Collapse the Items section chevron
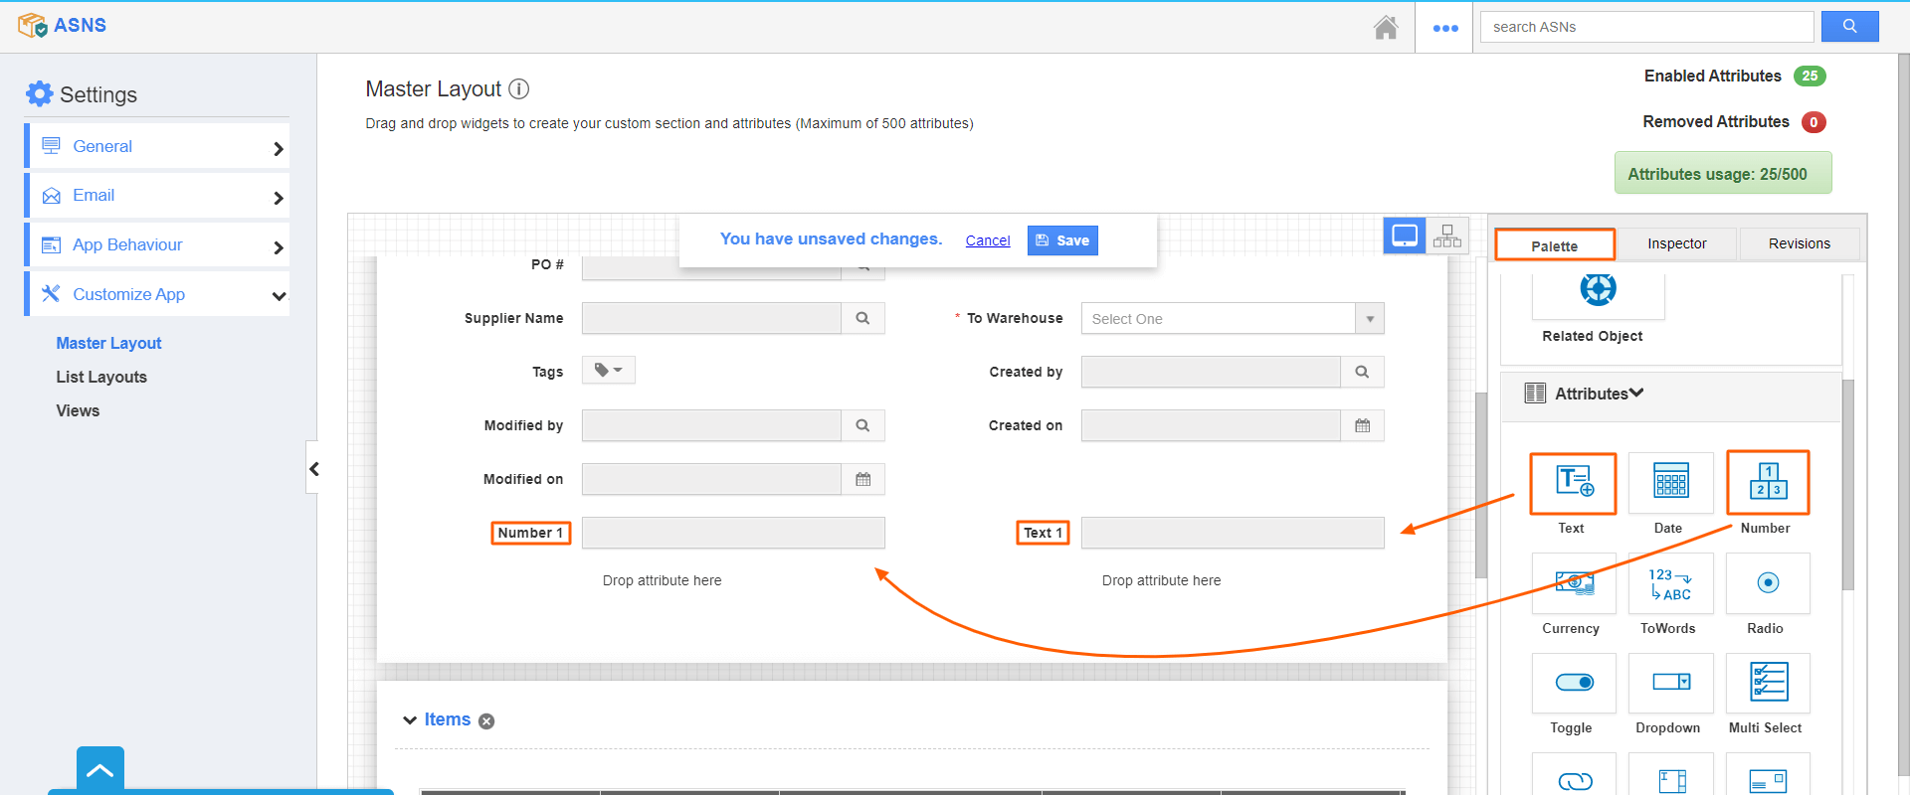Image resolution: width=1910 pixels, height=795 pixels. [x=409, y=720]
